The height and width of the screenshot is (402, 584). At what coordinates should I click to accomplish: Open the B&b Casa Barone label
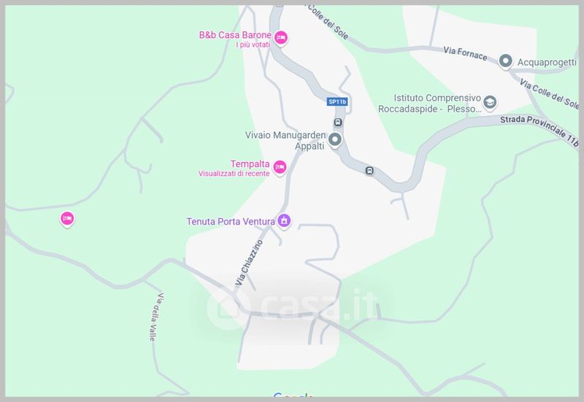click(x=235, y=35)
